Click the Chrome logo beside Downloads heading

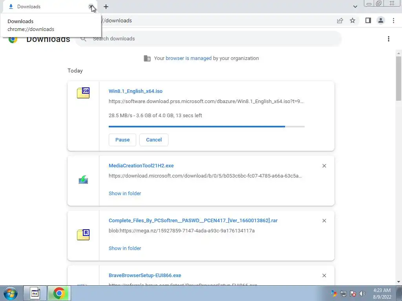[x=13, y=39]
